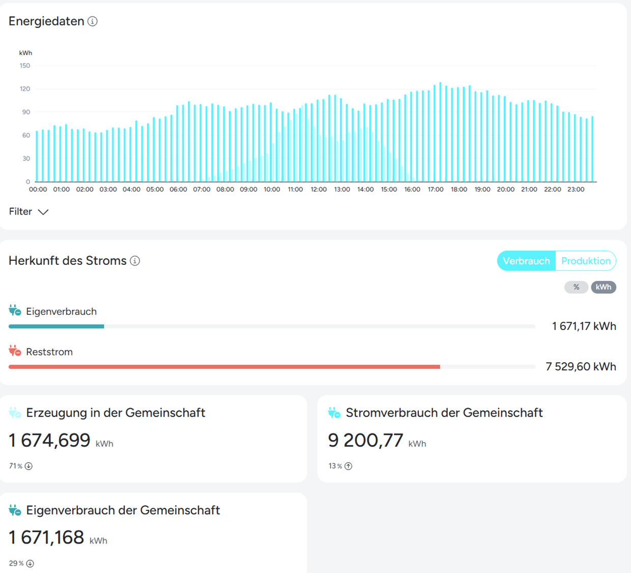The width and height of the screenshot is (631, 573).
Task: Click the red plug icon next to Reststrom
Action: pyautogui.click(x=15, y=351)
